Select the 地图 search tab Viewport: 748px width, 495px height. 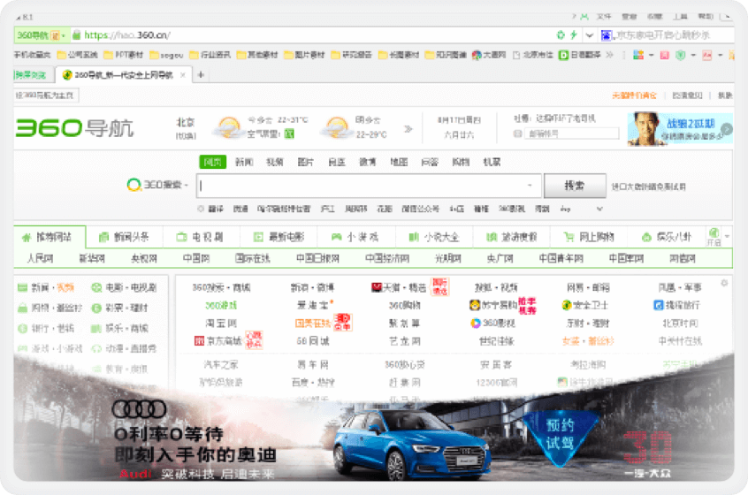click(x=399, y=162)
